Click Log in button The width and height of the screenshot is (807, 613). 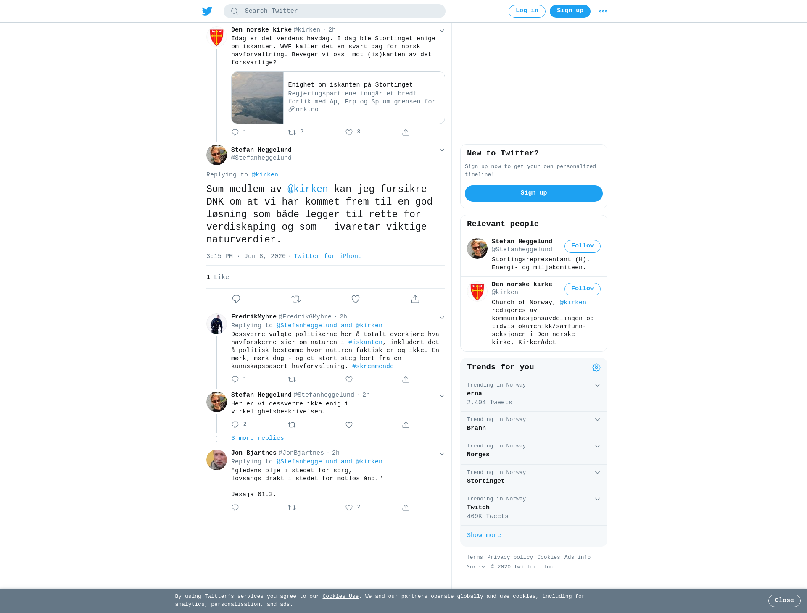[x=527, y=11]
